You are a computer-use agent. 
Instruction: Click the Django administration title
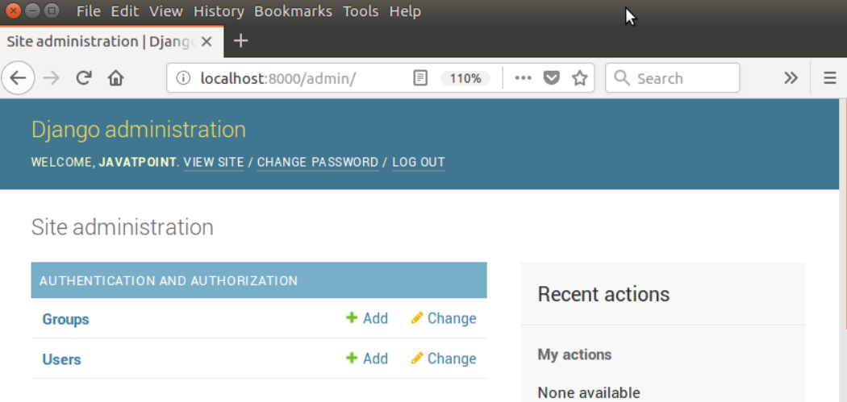coord(139,130)
